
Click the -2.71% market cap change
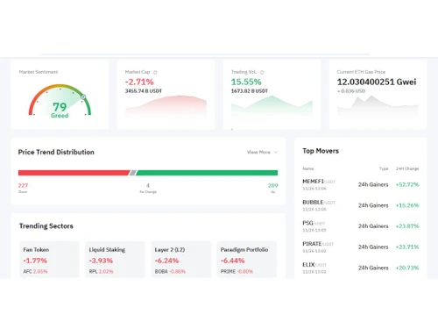tap(139, 82)
